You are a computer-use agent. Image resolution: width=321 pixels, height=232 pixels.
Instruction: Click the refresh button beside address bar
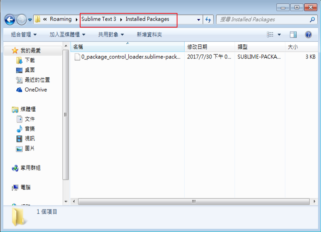[x=208, y=20]
